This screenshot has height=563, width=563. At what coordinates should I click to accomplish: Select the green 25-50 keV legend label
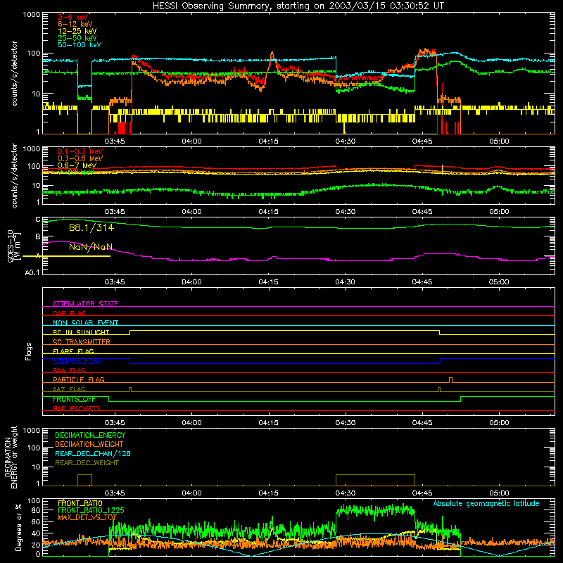point(77,38)
